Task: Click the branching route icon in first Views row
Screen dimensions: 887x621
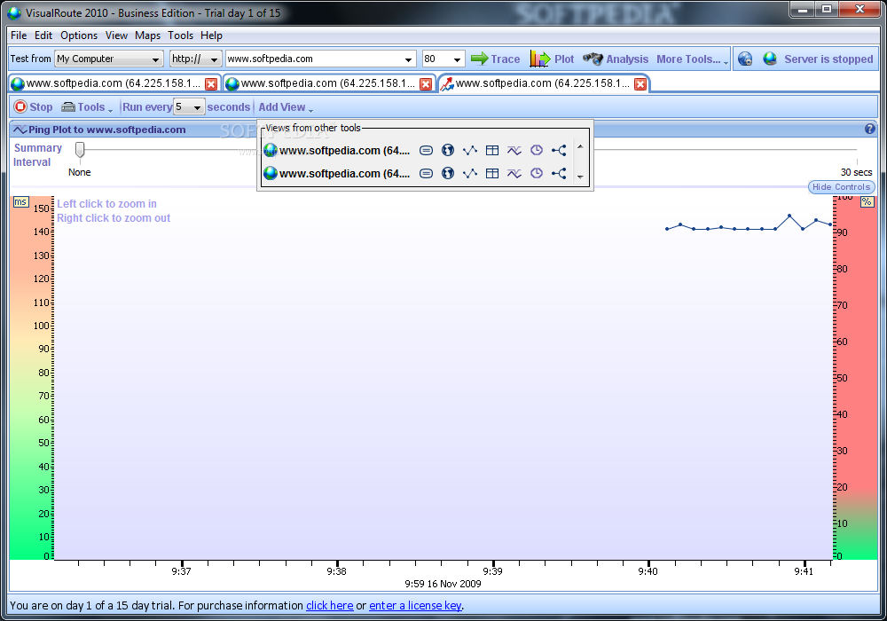Action: pyautogui.click(x=559, y=151)
